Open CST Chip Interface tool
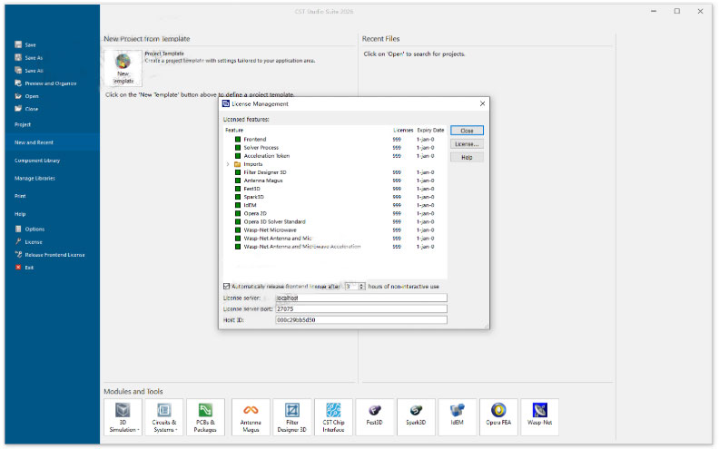The width and height of the screenshot is (719, 449). [x=333, y=417]
